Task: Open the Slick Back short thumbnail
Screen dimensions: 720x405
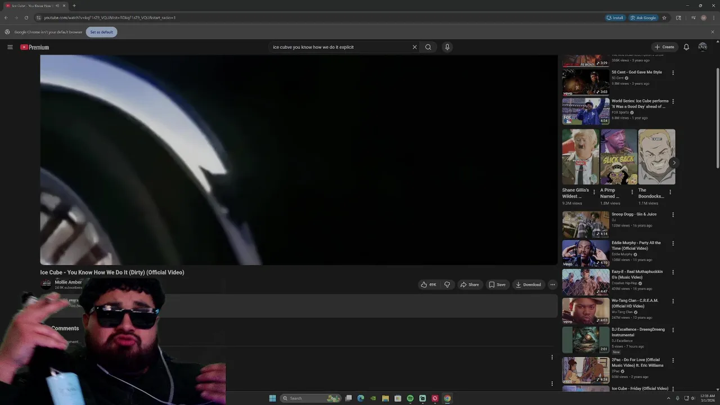Action: pos(619,157)
